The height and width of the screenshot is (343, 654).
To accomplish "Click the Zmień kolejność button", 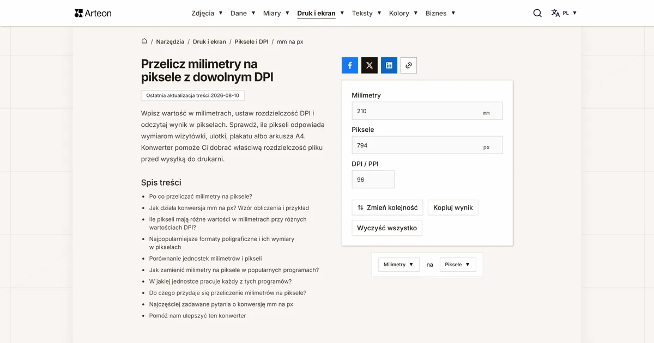I will click(x=387, y=207).
